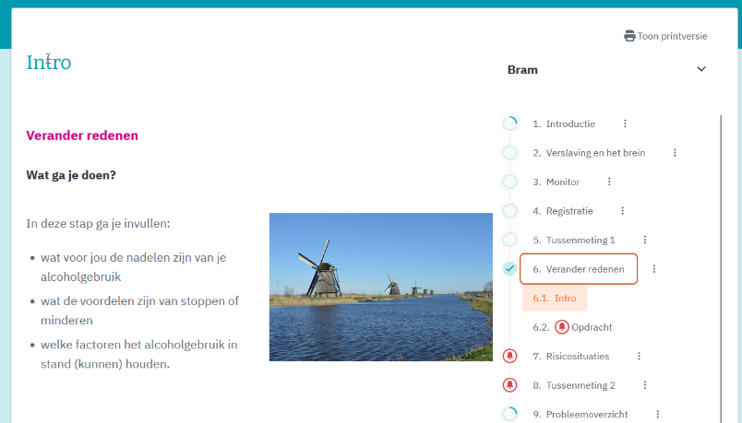Click the checkmark circle for Verander redenen
The width and height of the screenshot is (742, 423).
click(x=509, y=269)
